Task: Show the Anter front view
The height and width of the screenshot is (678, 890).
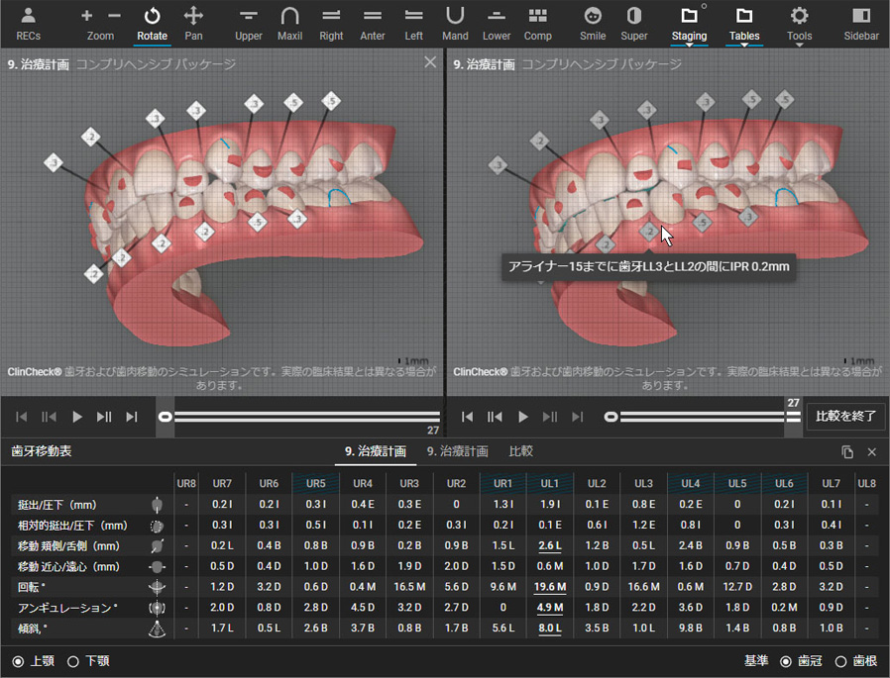Action: coord(373,24)
